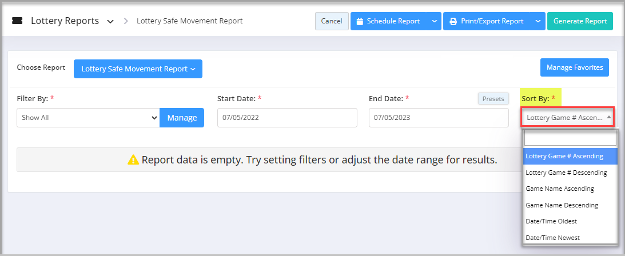Click the calendar icon in Schedule Report
The image size is (625, 256).
360,21
